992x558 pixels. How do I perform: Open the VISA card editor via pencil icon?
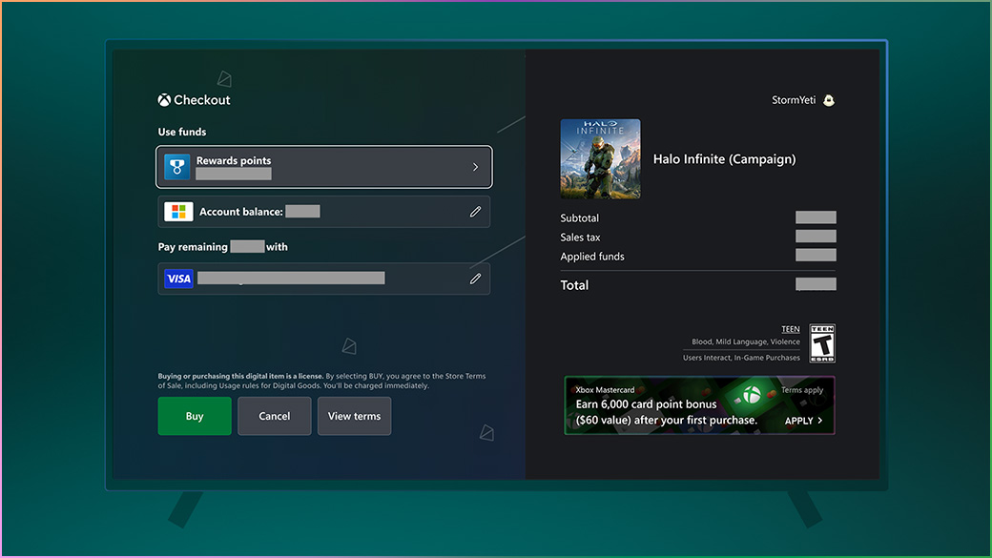[x=475, y=278]
